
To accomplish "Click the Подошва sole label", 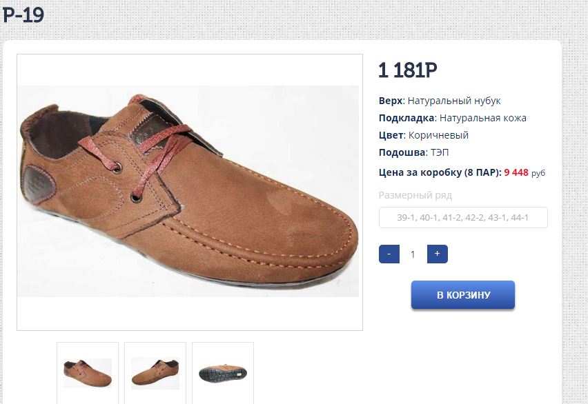I will point(402,152).
